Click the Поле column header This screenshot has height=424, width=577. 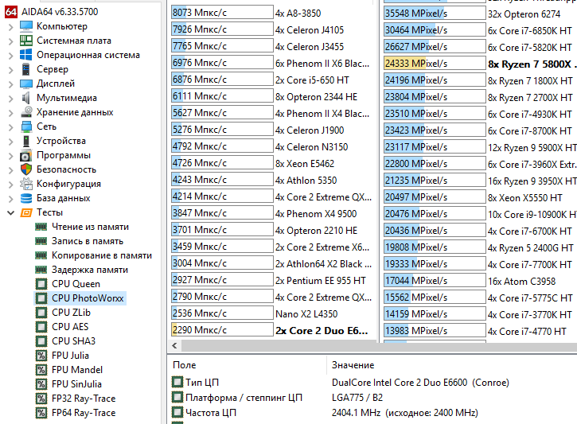pos(185,365)
